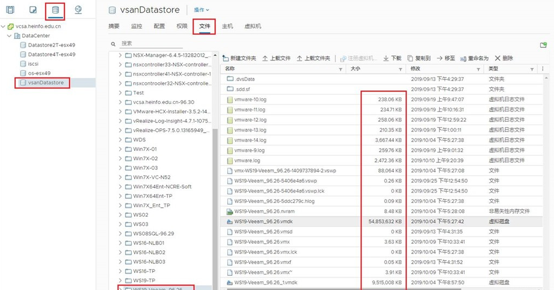Open the Hosts and Clusters inventory icon
This screenshot has width=554, height=290.
coord(10,10)
